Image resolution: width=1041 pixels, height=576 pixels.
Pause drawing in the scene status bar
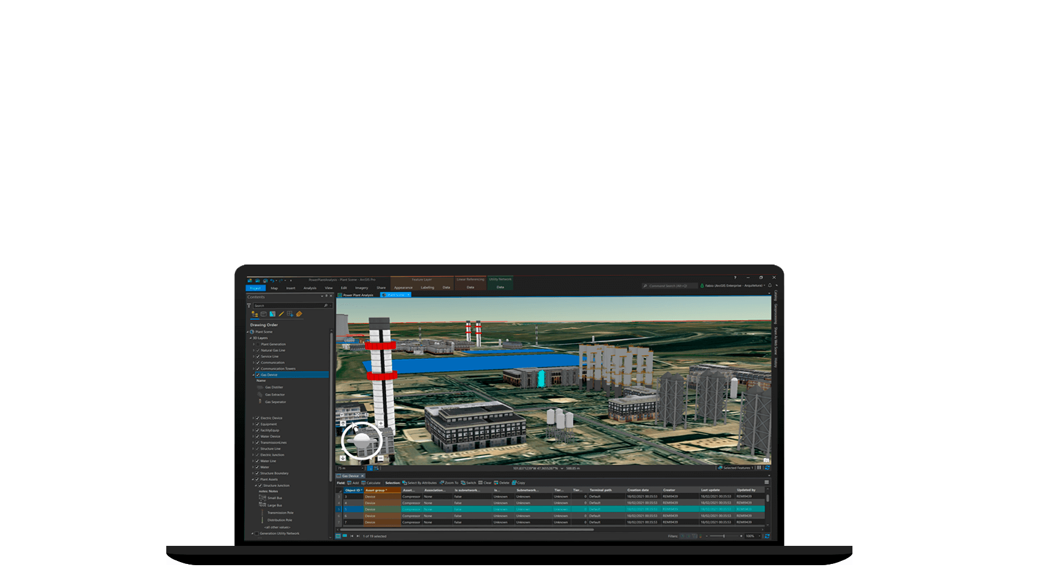[759, 468]
